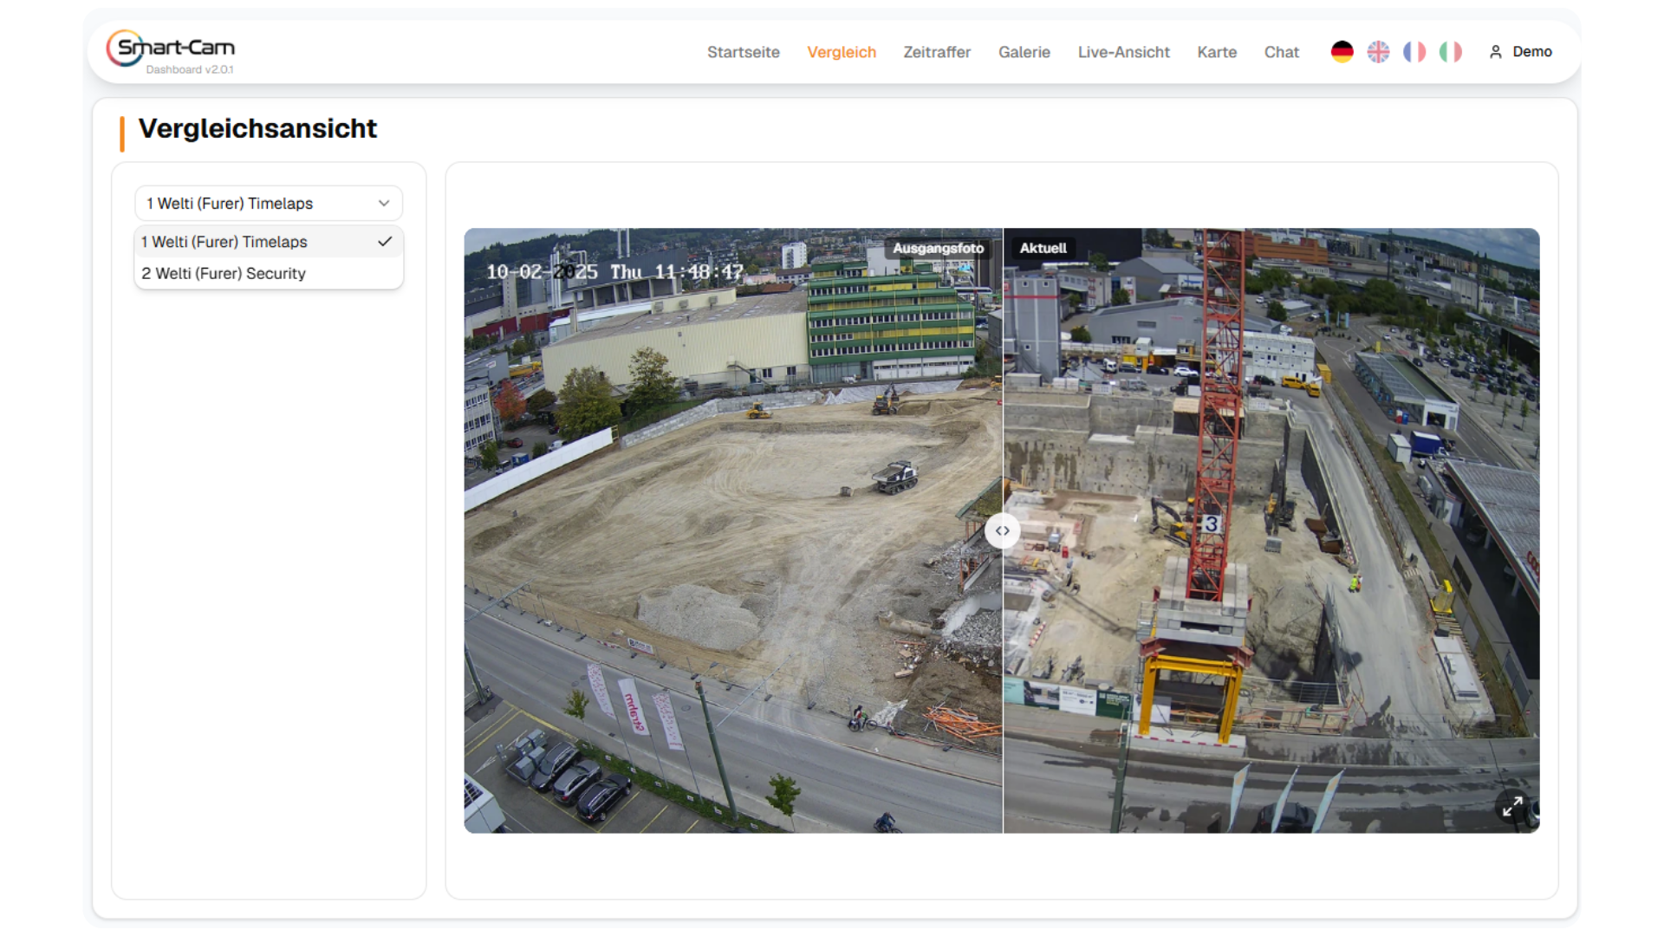The width and height of the screenshot is (1664, 936).
Task: Switch language to English UK flag
Action: (x=1378, y=52)
